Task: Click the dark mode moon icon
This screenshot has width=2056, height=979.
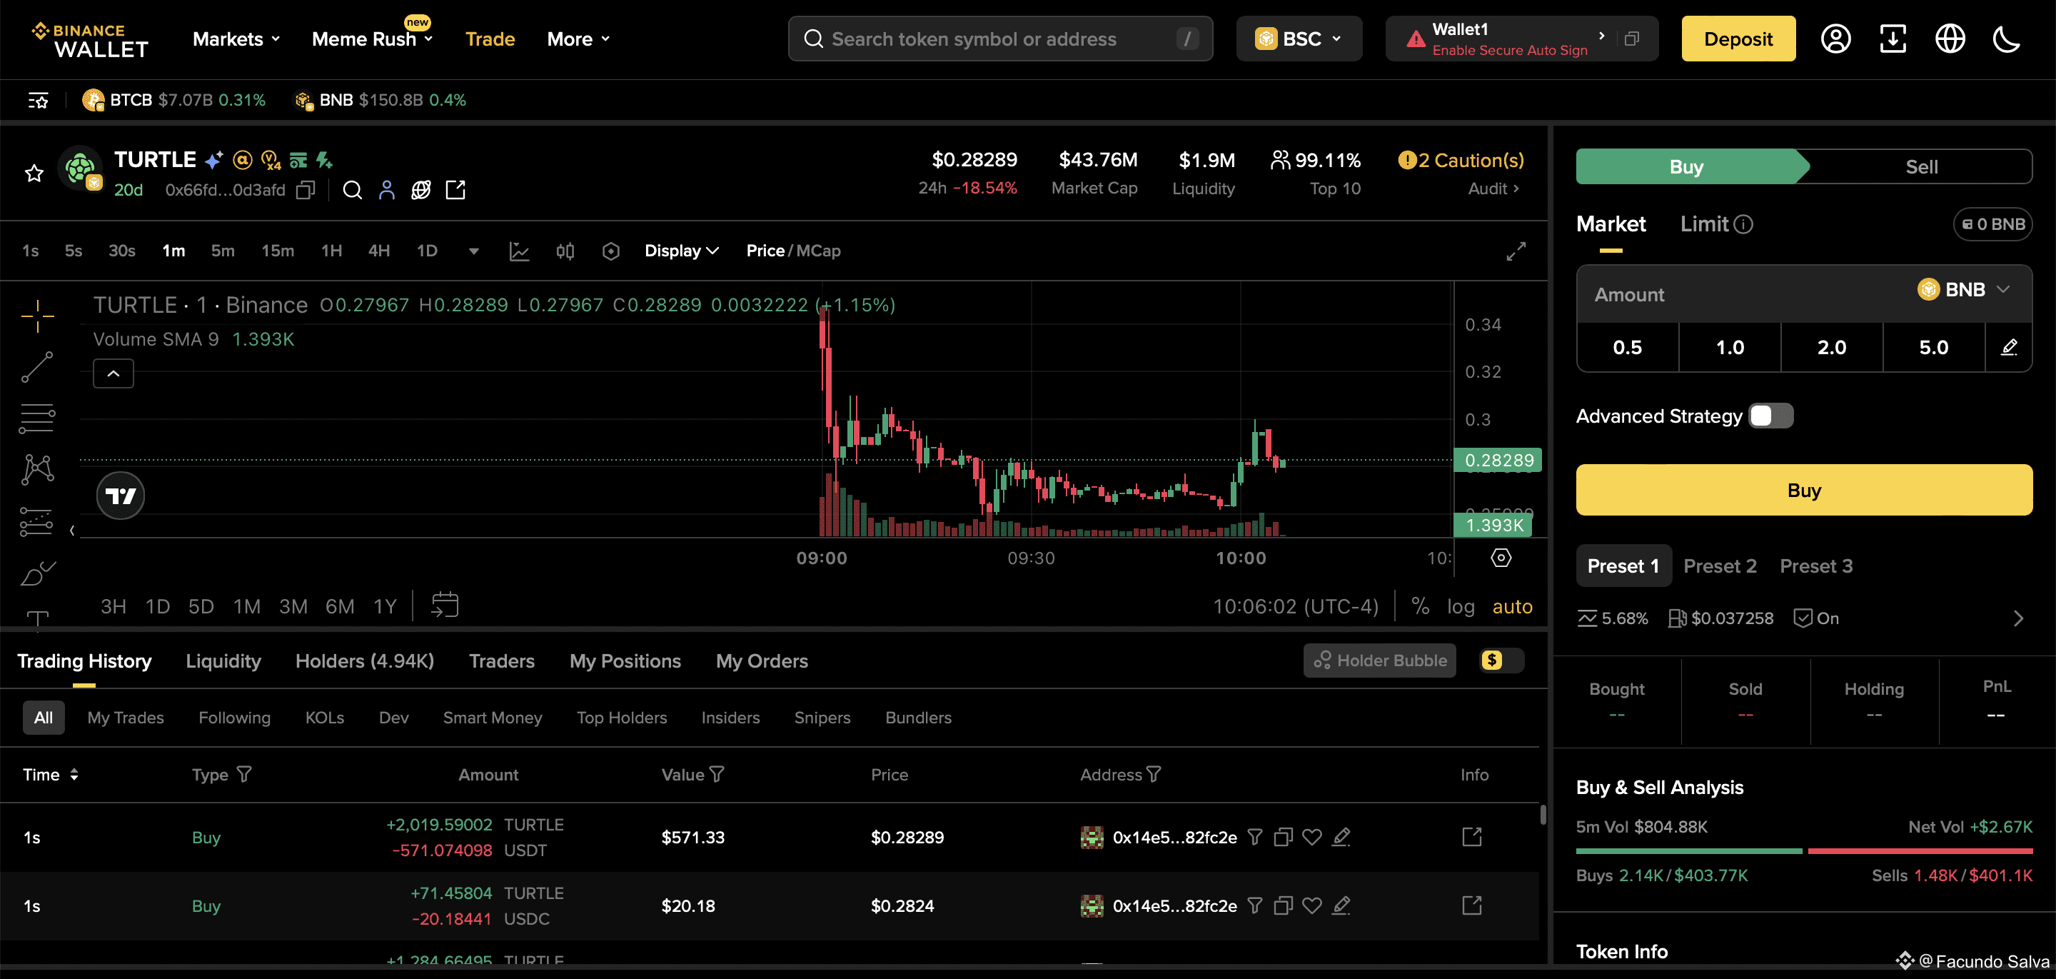Action: pos(2006,39)
